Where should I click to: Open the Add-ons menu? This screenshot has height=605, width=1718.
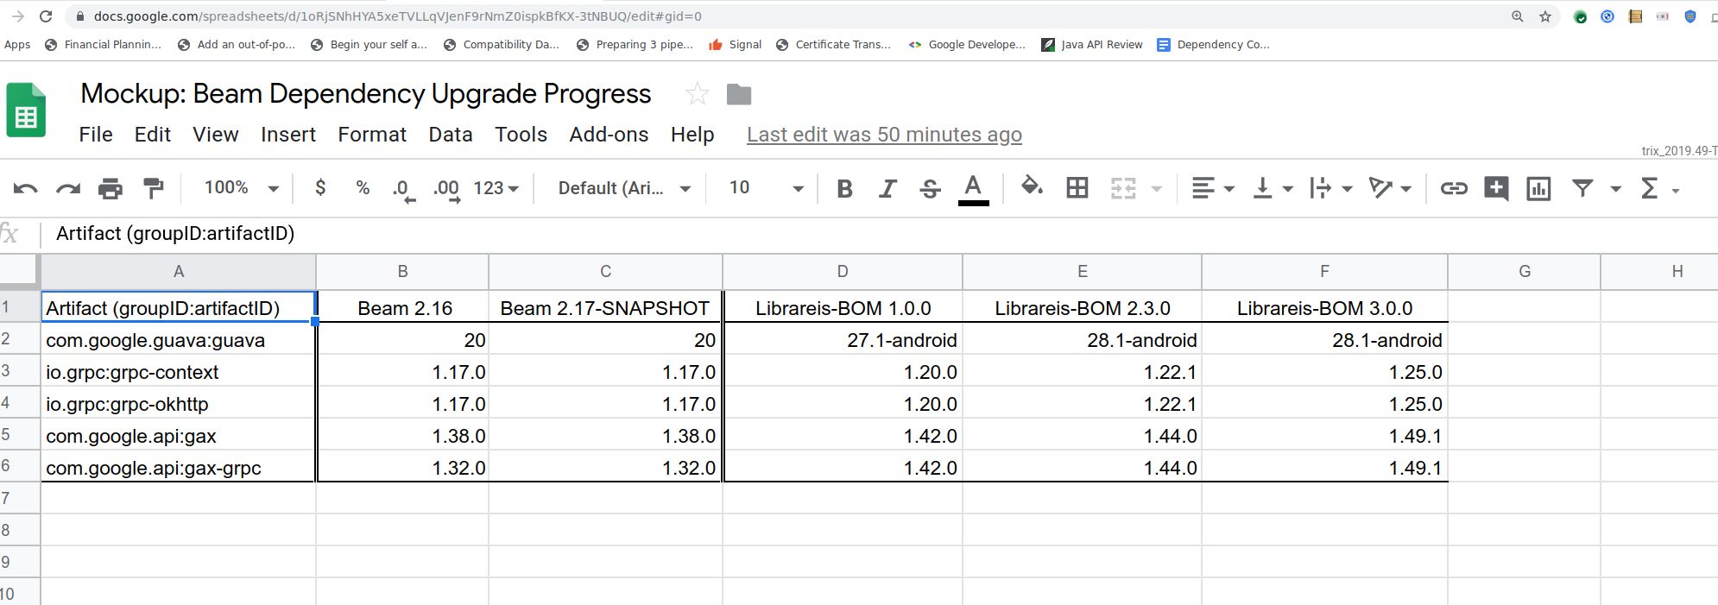(609, 135)
